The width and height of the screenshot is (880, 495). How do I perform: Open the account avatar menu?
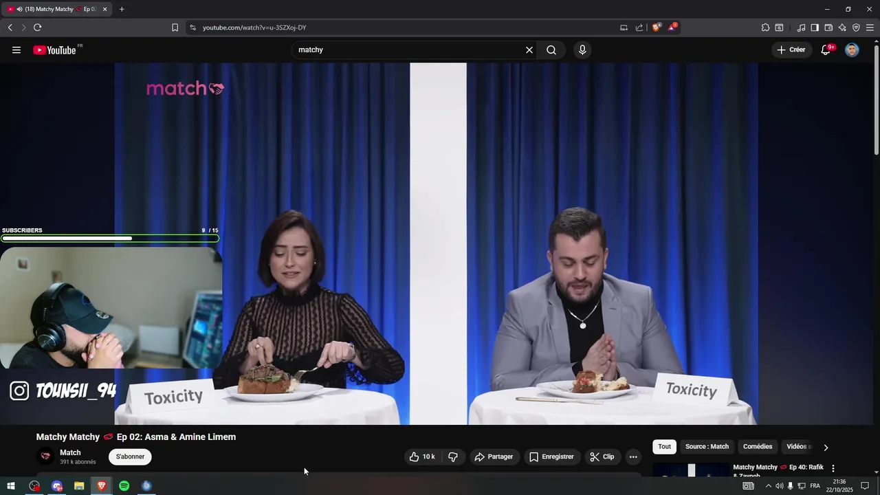852,50
